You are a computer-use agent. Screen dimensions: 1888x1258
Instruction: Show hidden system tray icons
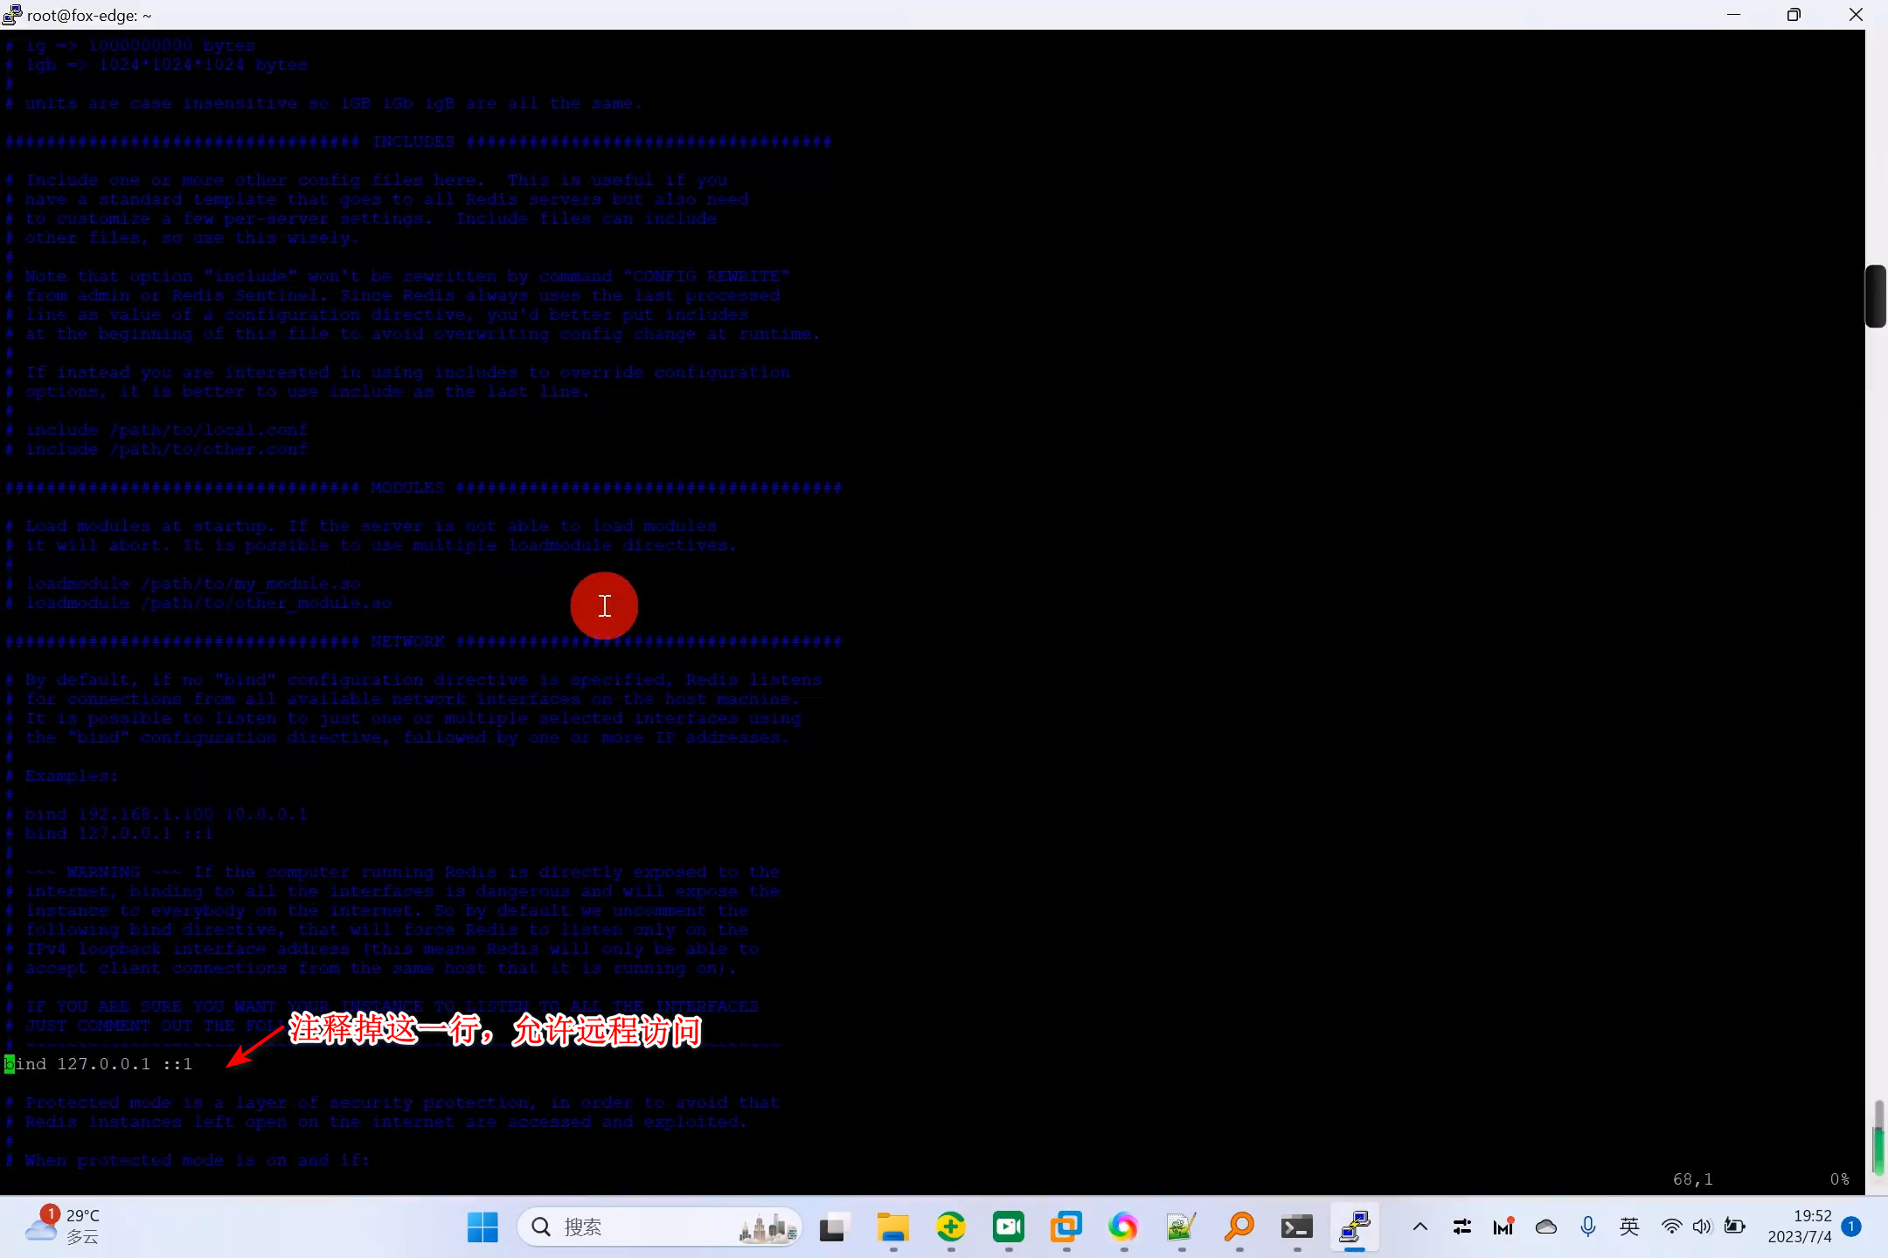1420,1227
